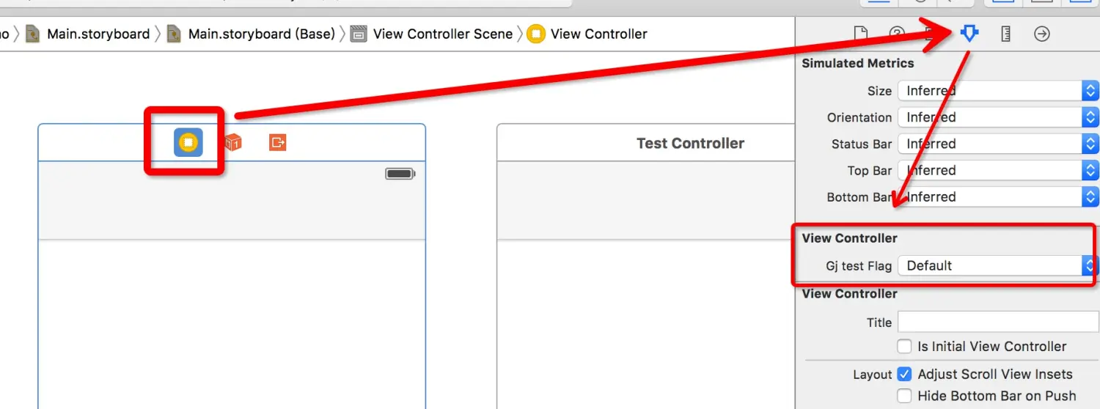Select the yellow View Controller dock icon

click(x=188, y=142)
